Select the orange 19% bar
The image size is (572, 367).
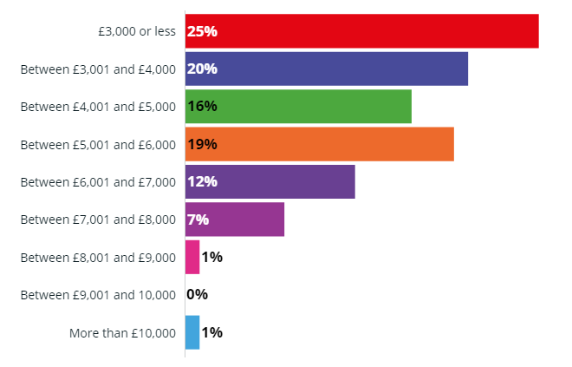[x=320, y=144]
